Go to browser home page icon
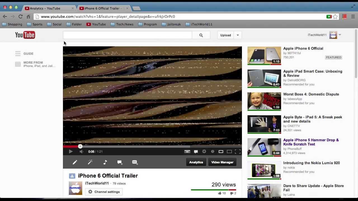 coord(29,16)
